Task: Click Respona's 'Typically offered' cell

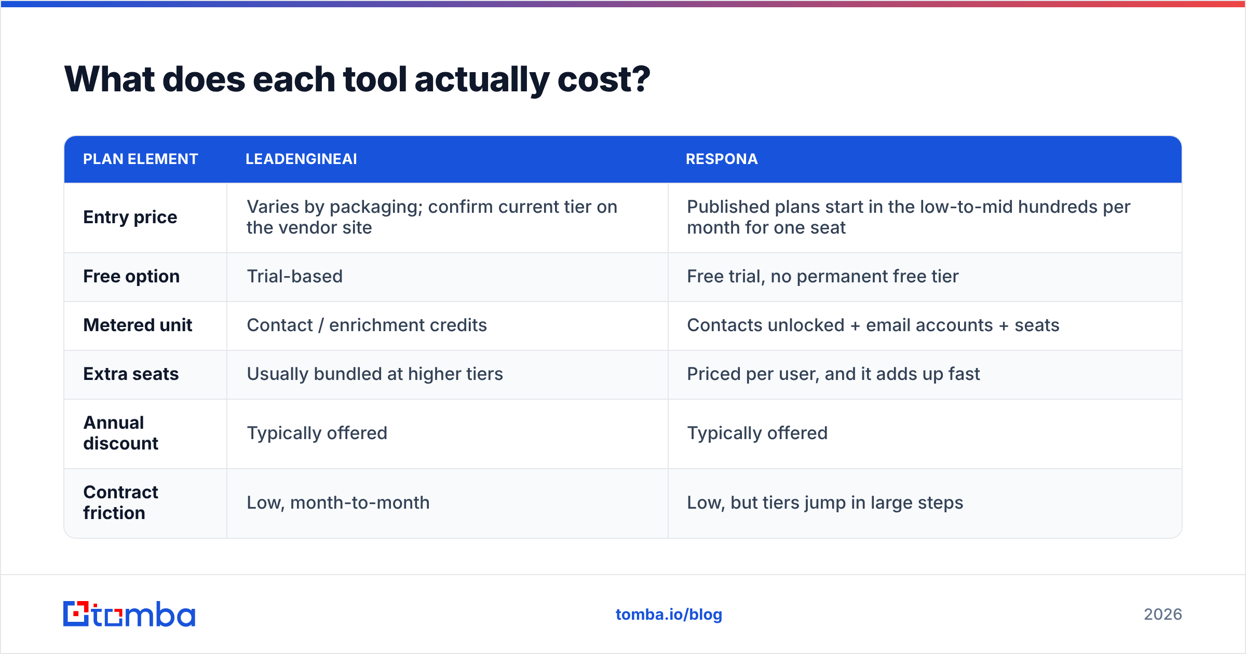Action: click(x=925, y=434)
